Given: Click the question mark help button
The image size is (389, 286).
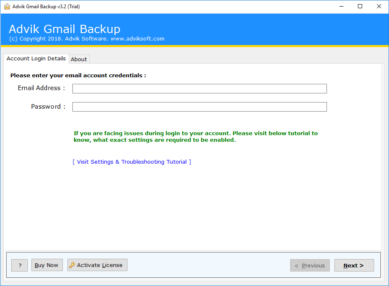Looking at the screenshot, I should coord(19,265).
